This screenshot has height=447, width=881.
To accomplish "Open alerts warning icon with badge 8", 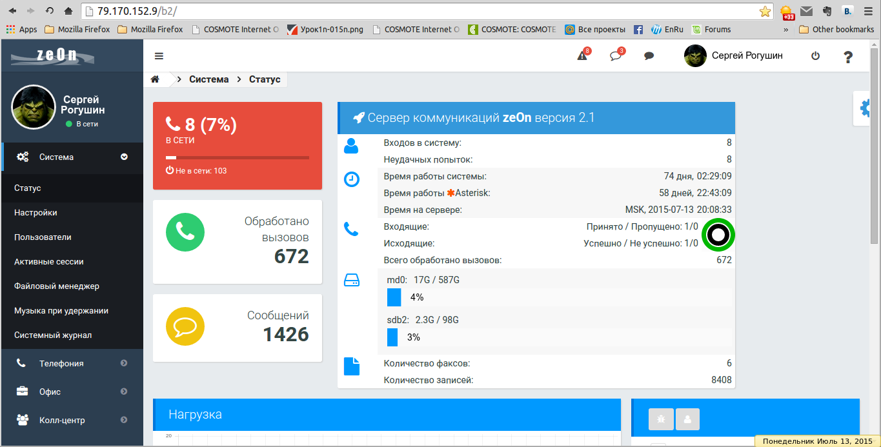I will (583, 55).
